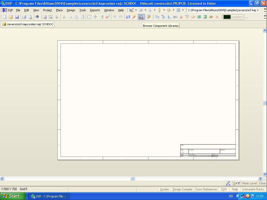Click the Redo arrow icon

(x=121, y=17)
